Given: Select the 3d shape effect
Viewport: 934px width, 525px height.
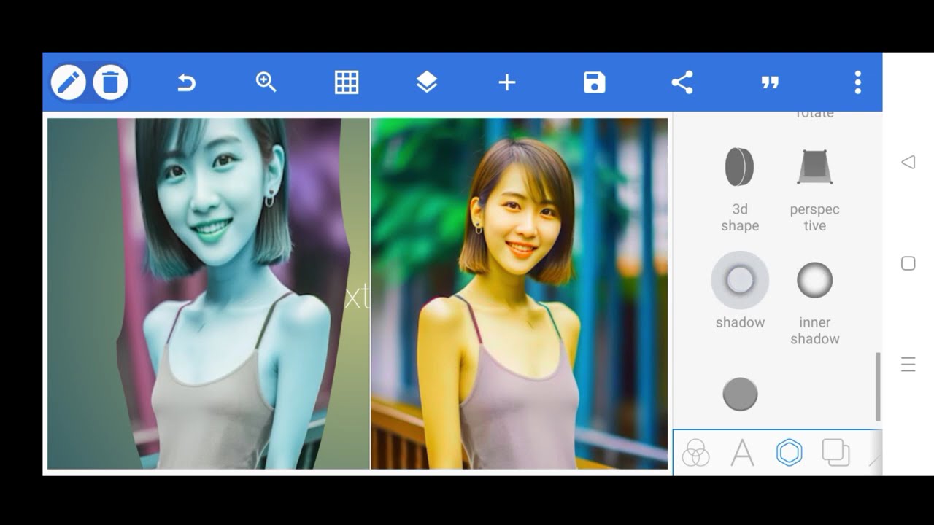Looking at the screenshot, I should click(739, 166).
